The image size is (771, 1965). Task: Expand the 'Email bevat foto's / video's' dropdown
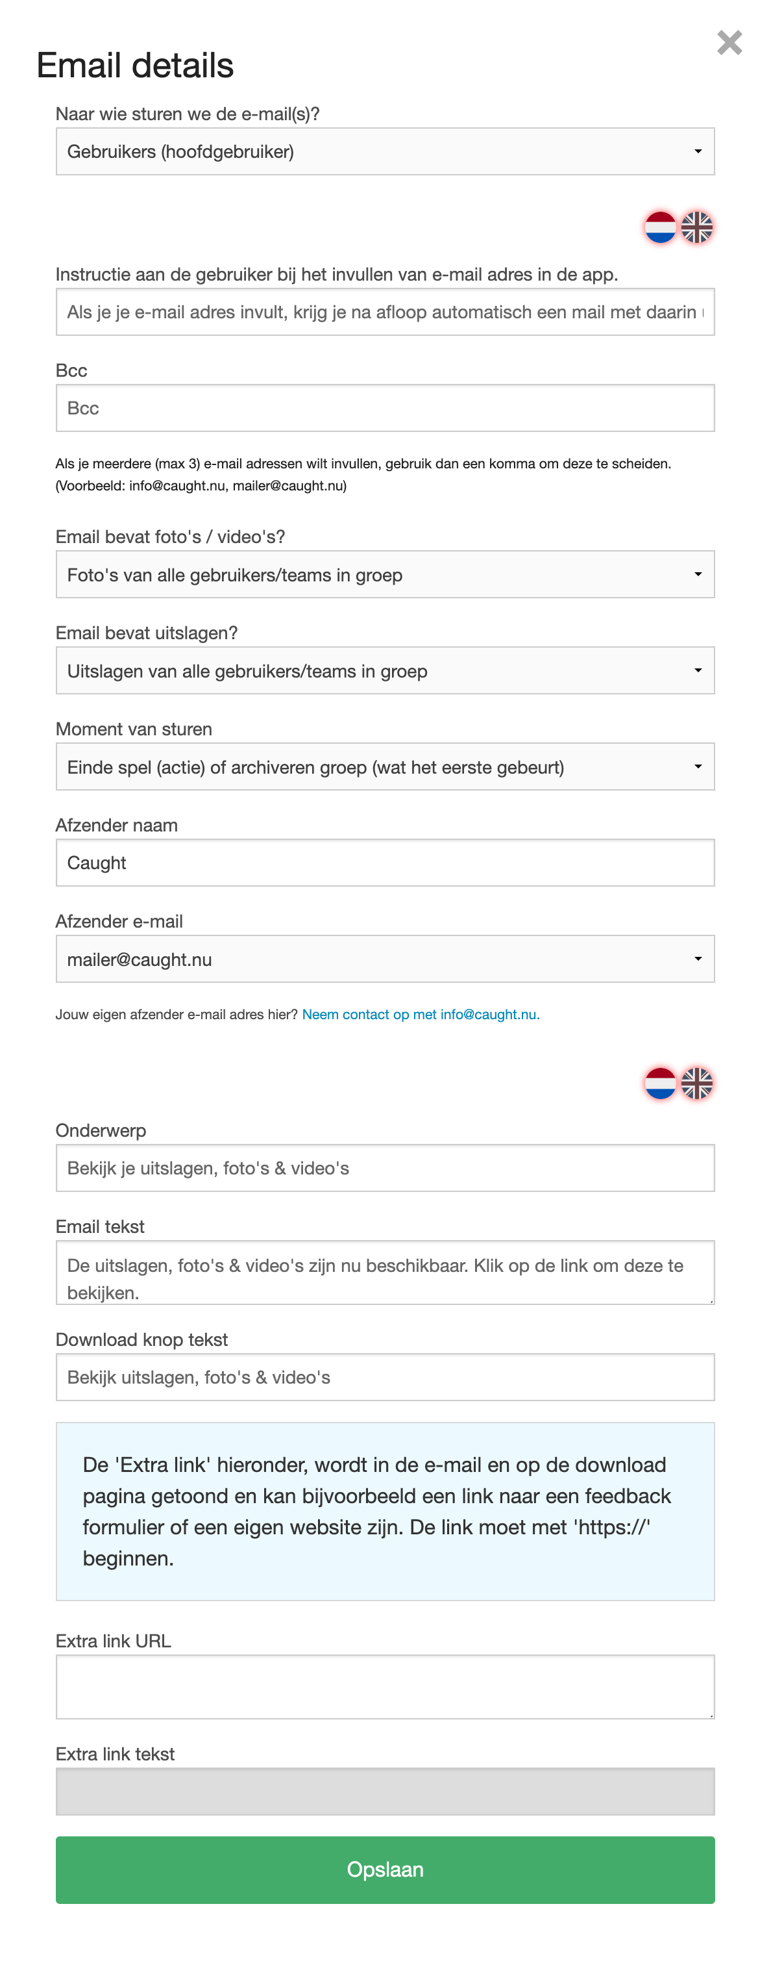385,574
